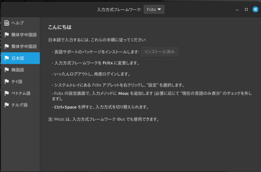Select the ヘルプ sidebar entry label

17,23
